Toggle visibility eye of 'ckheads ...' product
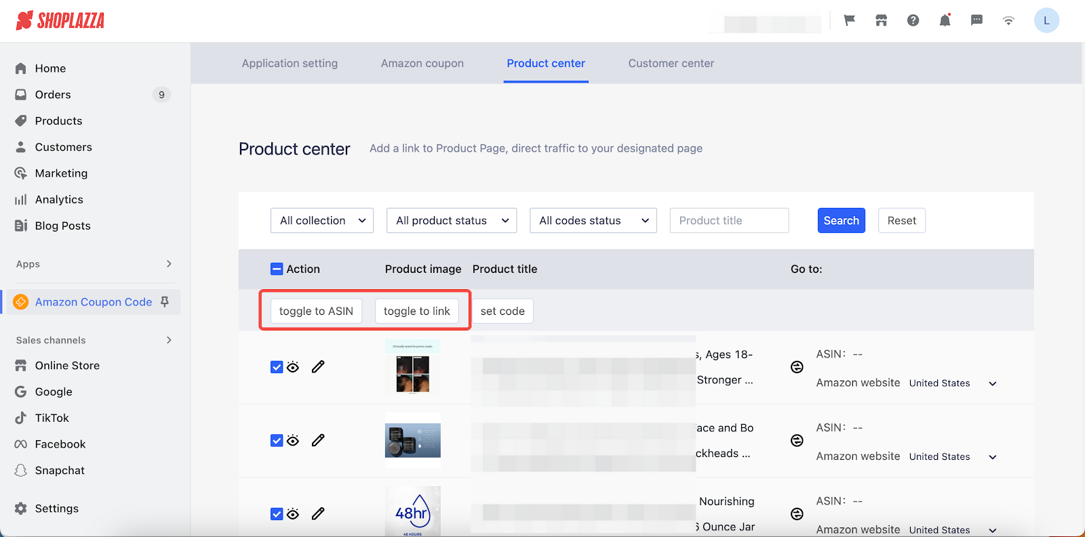 pos(293,441)
